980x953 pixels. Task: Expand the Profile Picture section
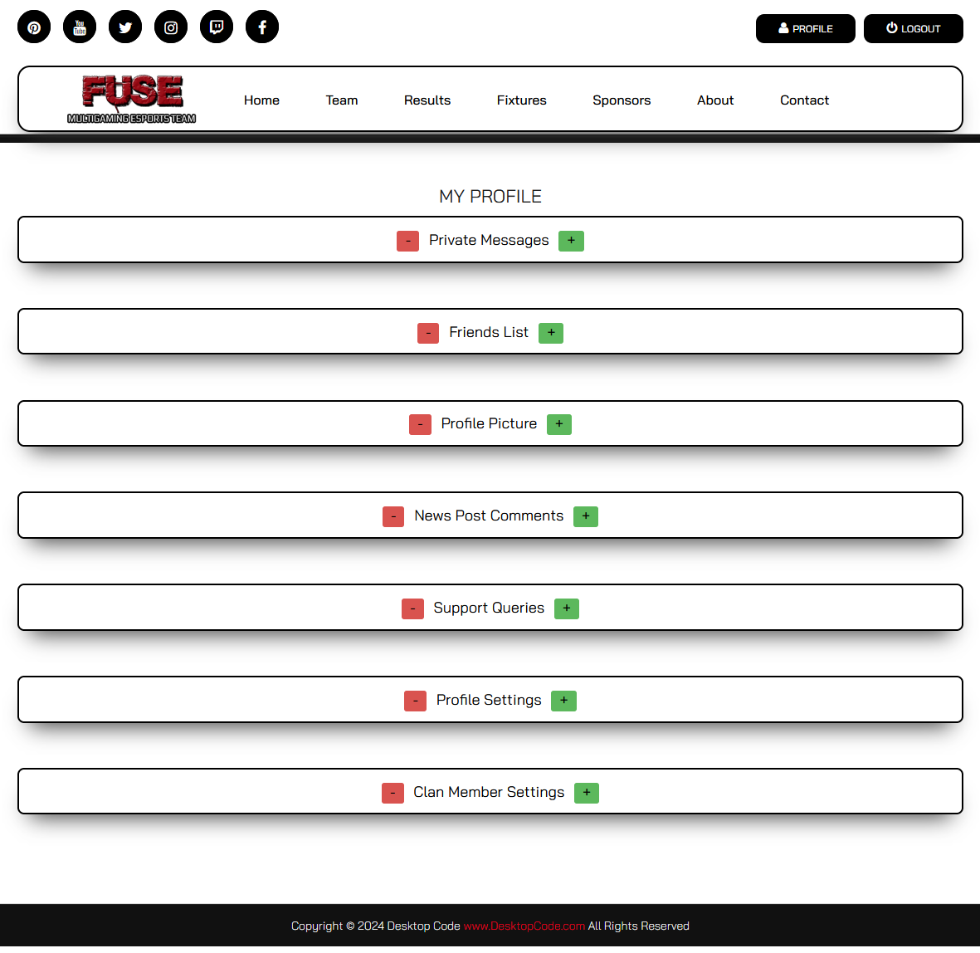[559, 424]
